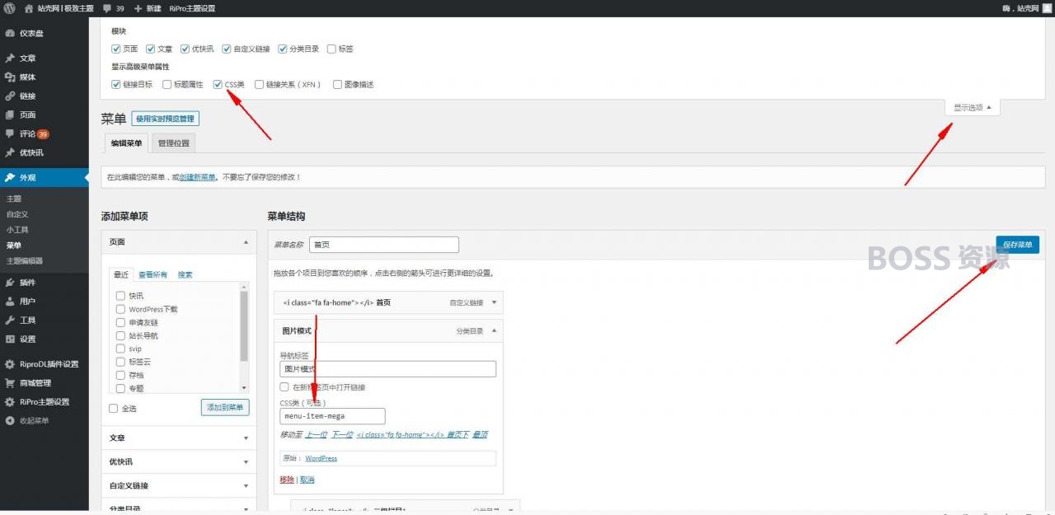
Task: Collapse the 页面 add-items panel
Action: point(246,242)
